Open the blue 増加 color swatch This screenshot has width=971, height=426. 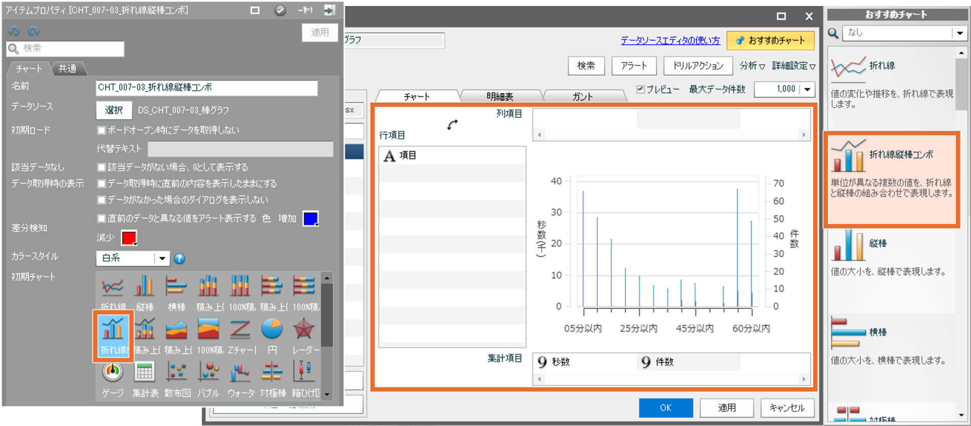[311, 219]
